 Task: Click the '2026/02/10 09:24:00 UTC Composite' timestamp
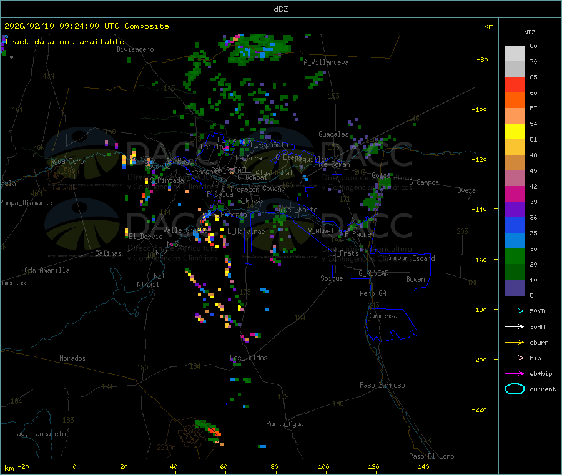(x=86, y=26)
